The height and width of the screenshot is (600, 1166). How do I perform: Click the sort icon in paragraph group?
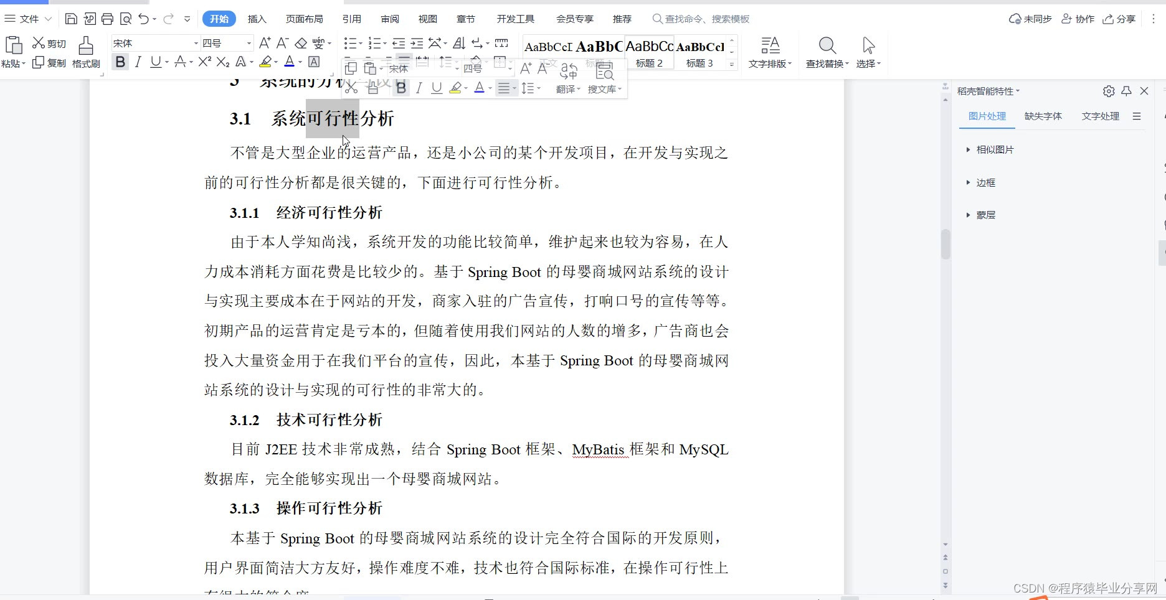pos(459,43)
